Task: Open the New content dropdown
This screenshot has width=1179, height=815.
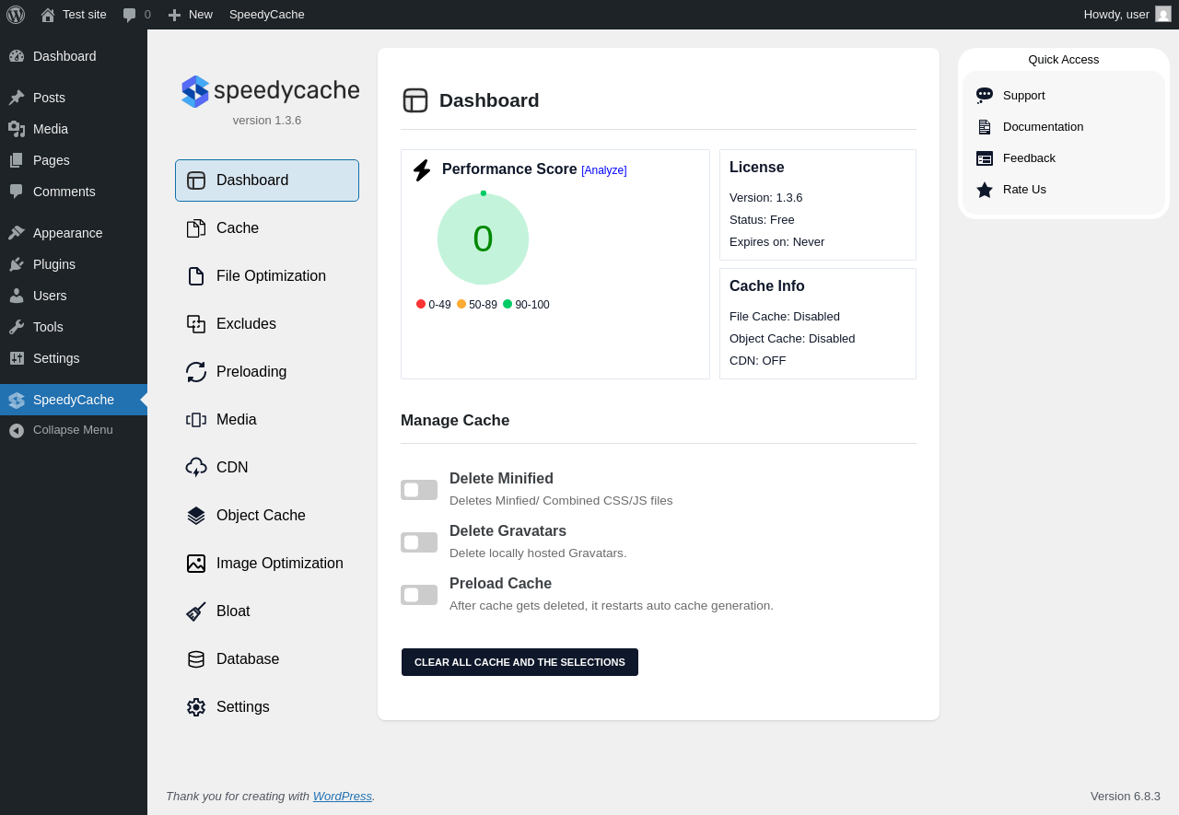Action: click(x=191, y=15)
